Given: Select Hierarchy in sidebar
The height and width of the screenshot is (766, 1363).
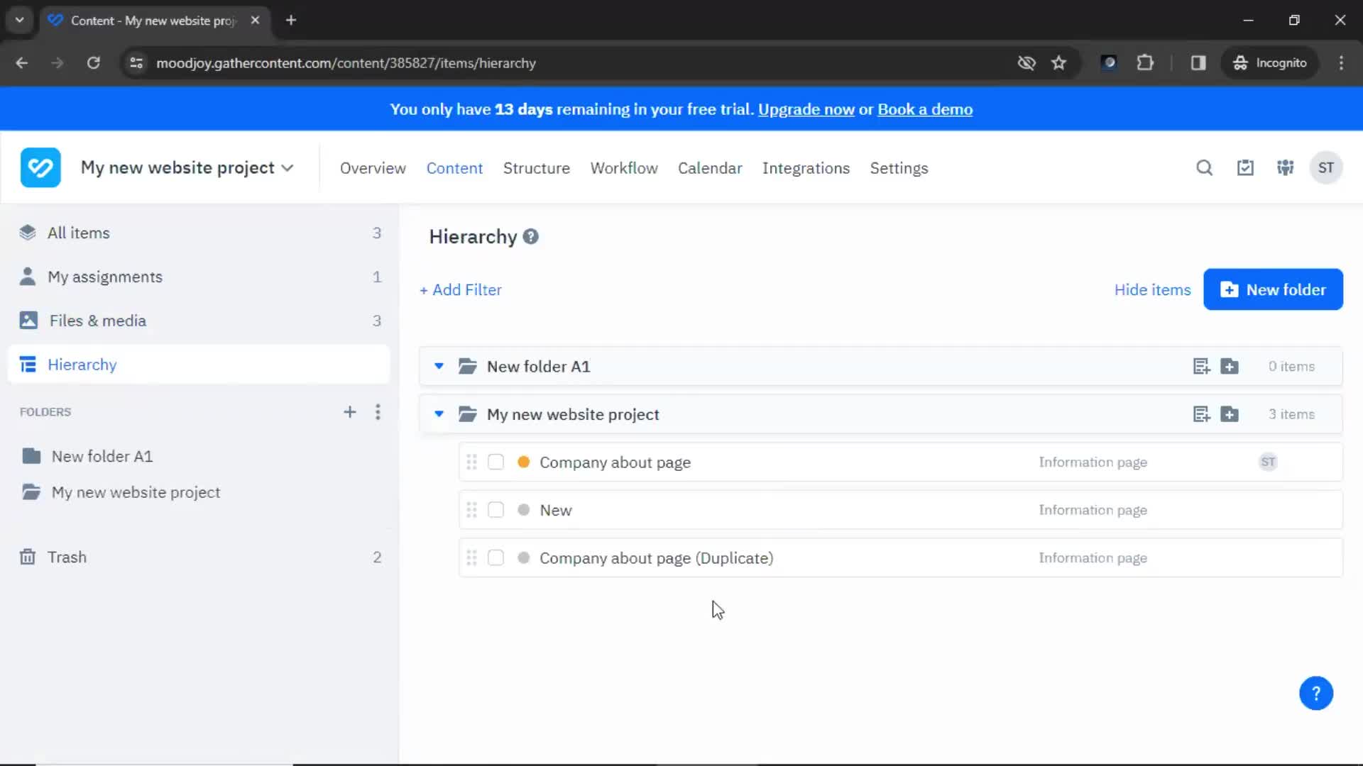Looking at the screenshot, I should pyautogui.click(x=199, y=365).
